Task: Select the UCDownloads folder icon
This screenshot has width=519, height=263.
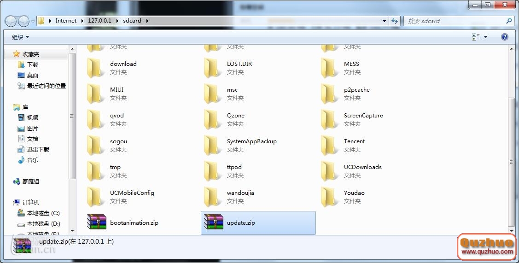Action: (x=329, y=171)
